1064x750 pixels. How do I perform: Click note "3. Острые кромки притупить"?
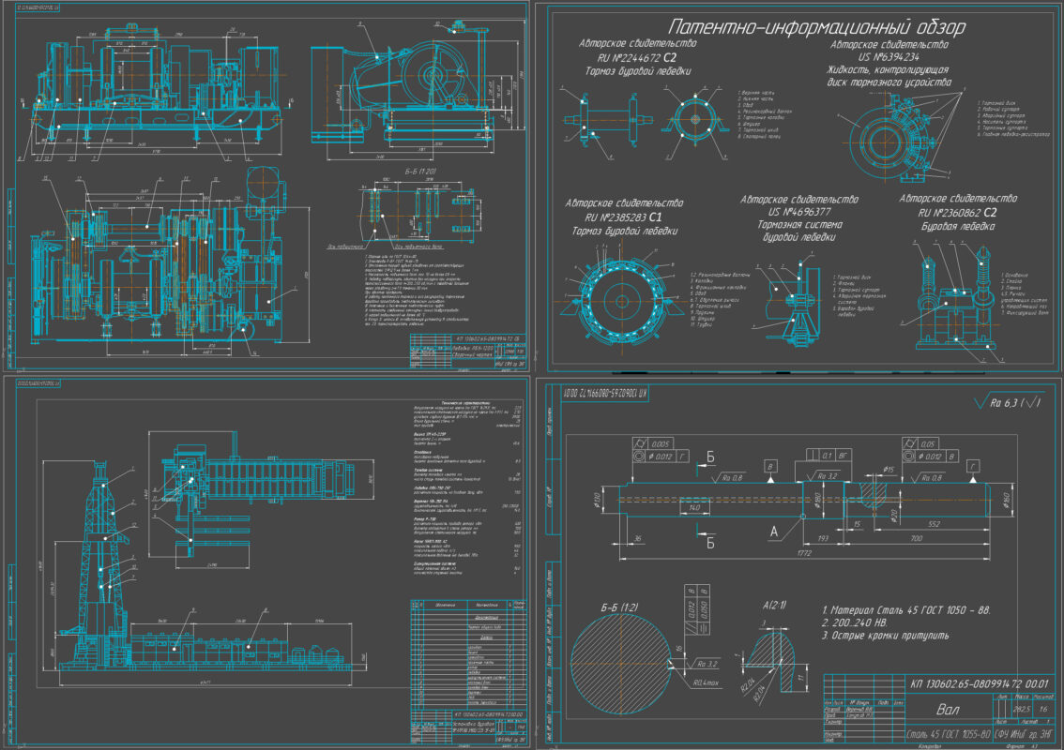click(886, 636)
